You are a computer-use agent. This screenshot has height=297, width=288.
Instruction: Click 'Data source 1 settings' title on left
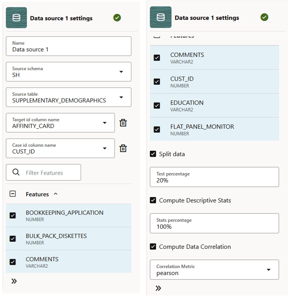pyautogui.click(x=61, y=18)
